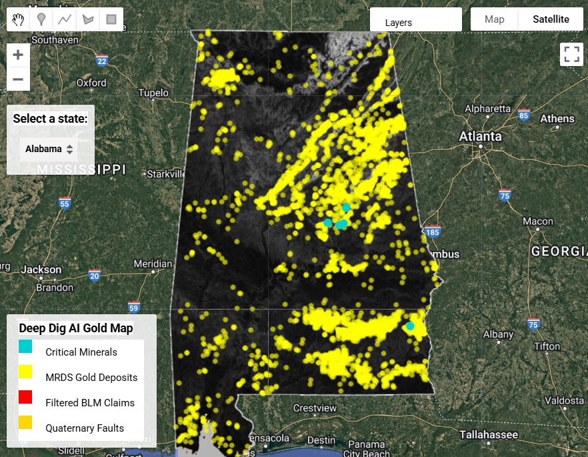Image resolution: width=588 pixels, height=457 pixels.
Task: Switch to Map view tab
Action: pyautogui.click(x=494, y=19)
